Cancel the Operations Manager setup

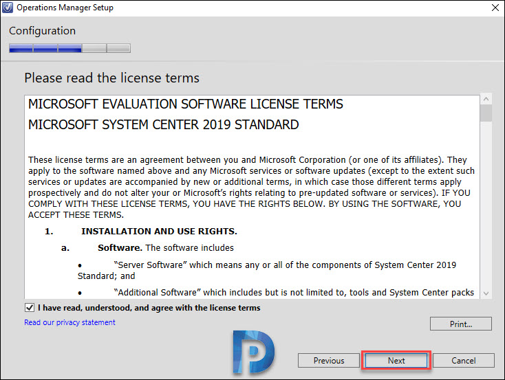[464, 360]
